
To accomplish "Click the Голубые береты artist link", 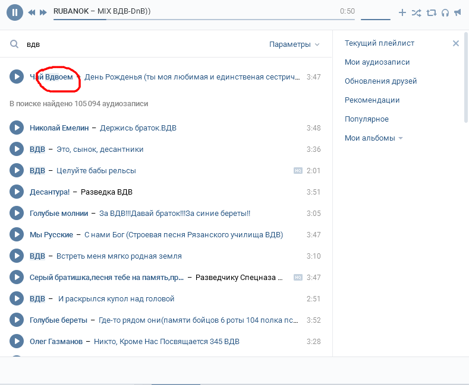I will (58, 320).
